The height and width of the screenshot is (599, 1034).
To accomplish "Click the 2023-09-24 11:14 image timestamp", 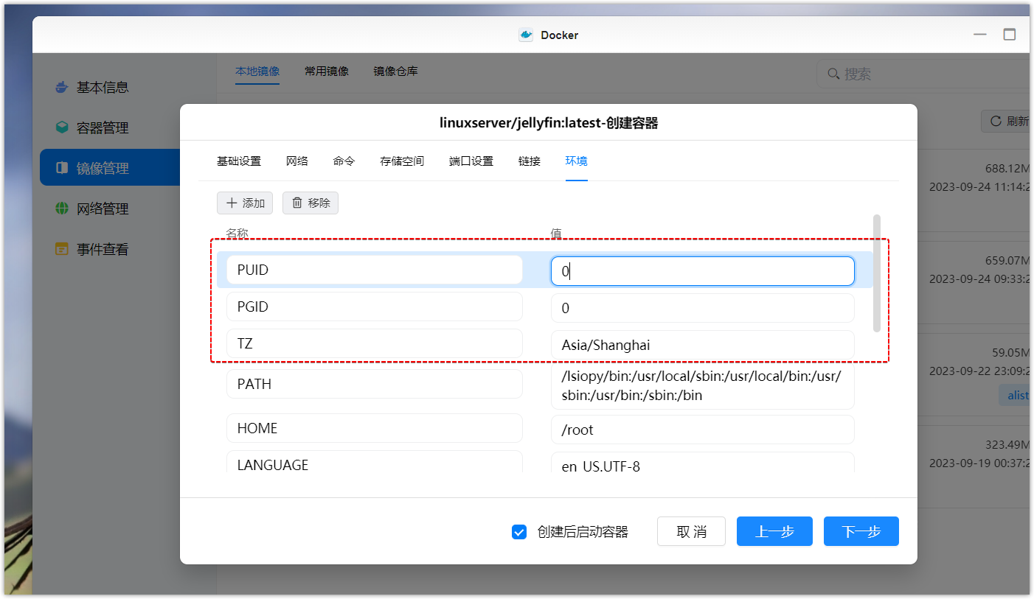I will [x=979, y=187].
